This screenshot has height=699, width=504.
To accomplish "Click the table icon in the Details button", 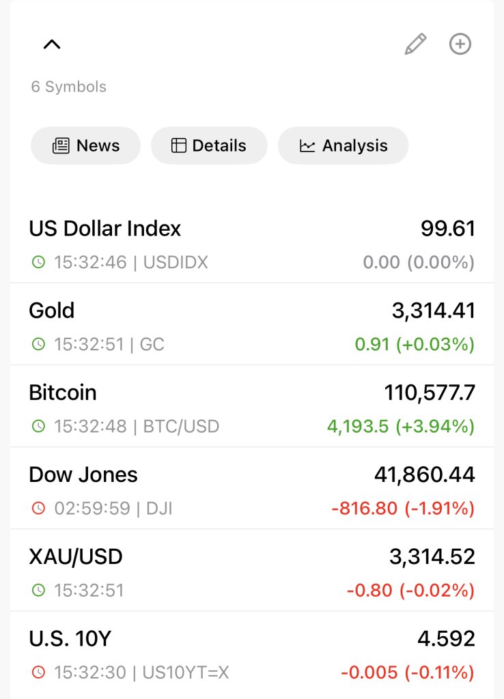I will point(178,145).
